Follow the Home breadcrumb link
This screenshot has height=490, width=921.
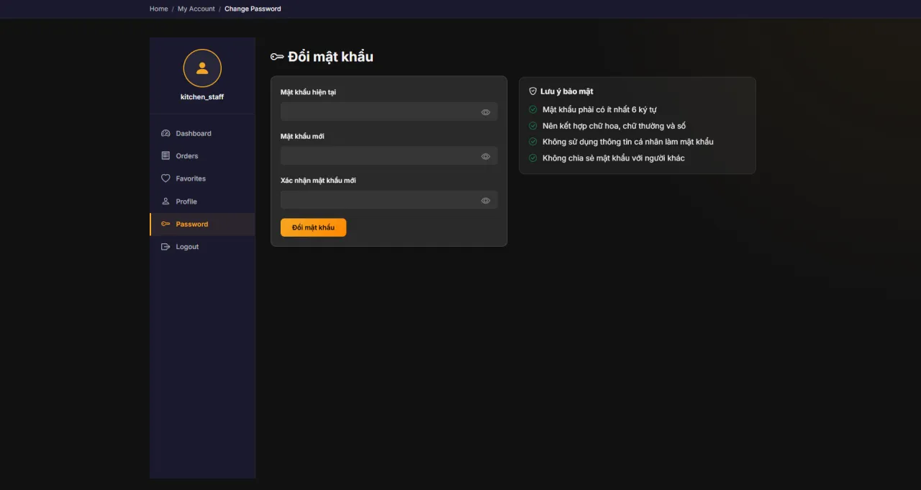pyautogui.click(x=158, y=9)
